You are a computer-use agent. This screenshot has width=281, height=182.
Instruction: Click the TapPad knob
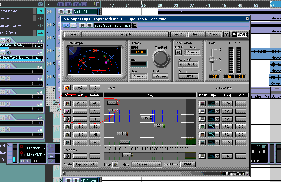[161, 58]
